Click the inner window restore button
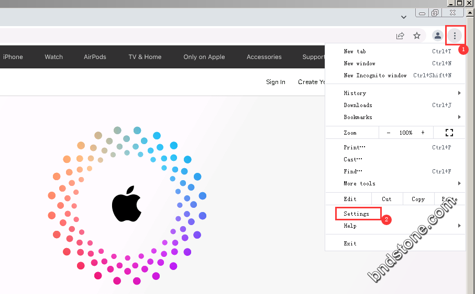 click(x=435, y=13)
